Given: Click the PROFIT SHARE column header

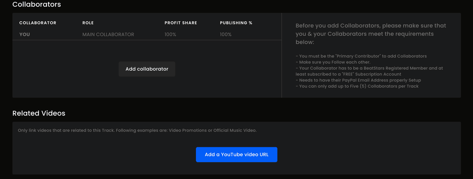Looking at the screenshot, I should [181, 23].
